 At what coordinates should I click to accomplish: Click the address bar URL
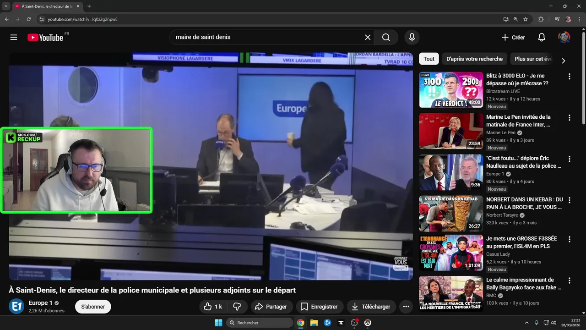[x=82, y=19]
